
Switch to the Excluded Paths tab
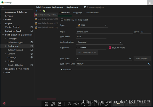[92, 13]
